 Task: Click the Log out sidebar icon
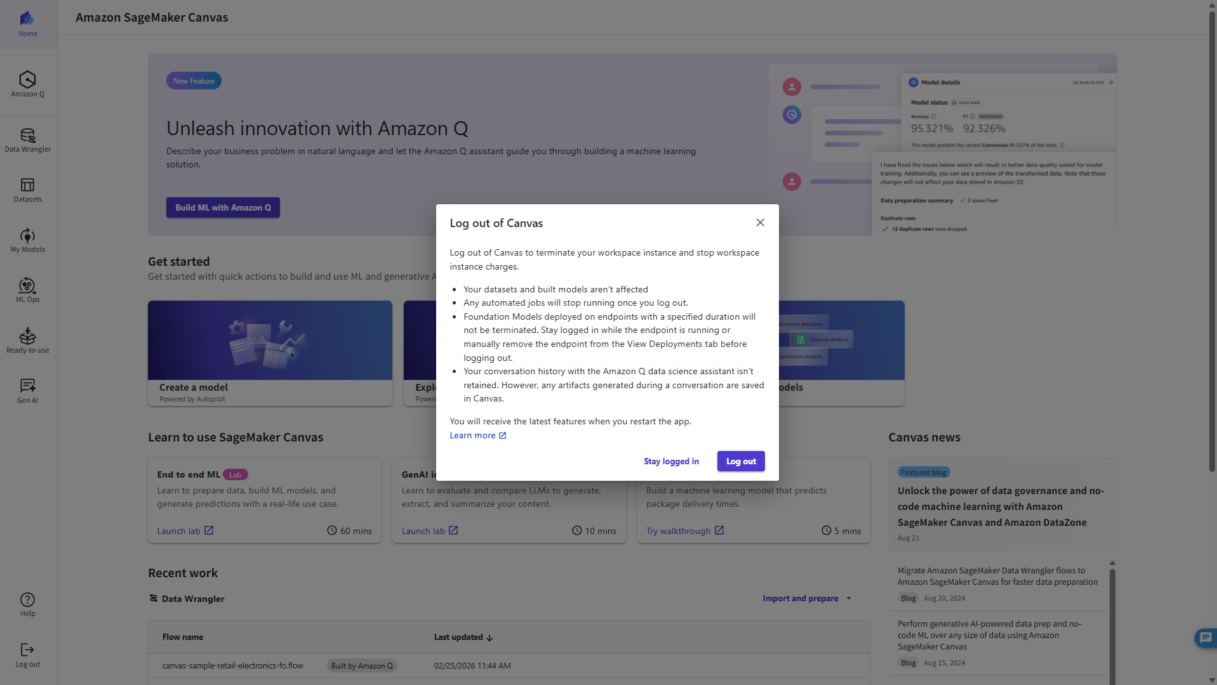27,655
